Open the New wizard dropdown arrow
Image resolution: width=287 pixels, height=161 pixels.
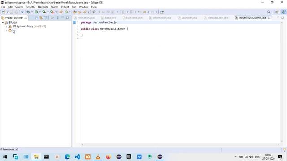[x=7, y=12]
